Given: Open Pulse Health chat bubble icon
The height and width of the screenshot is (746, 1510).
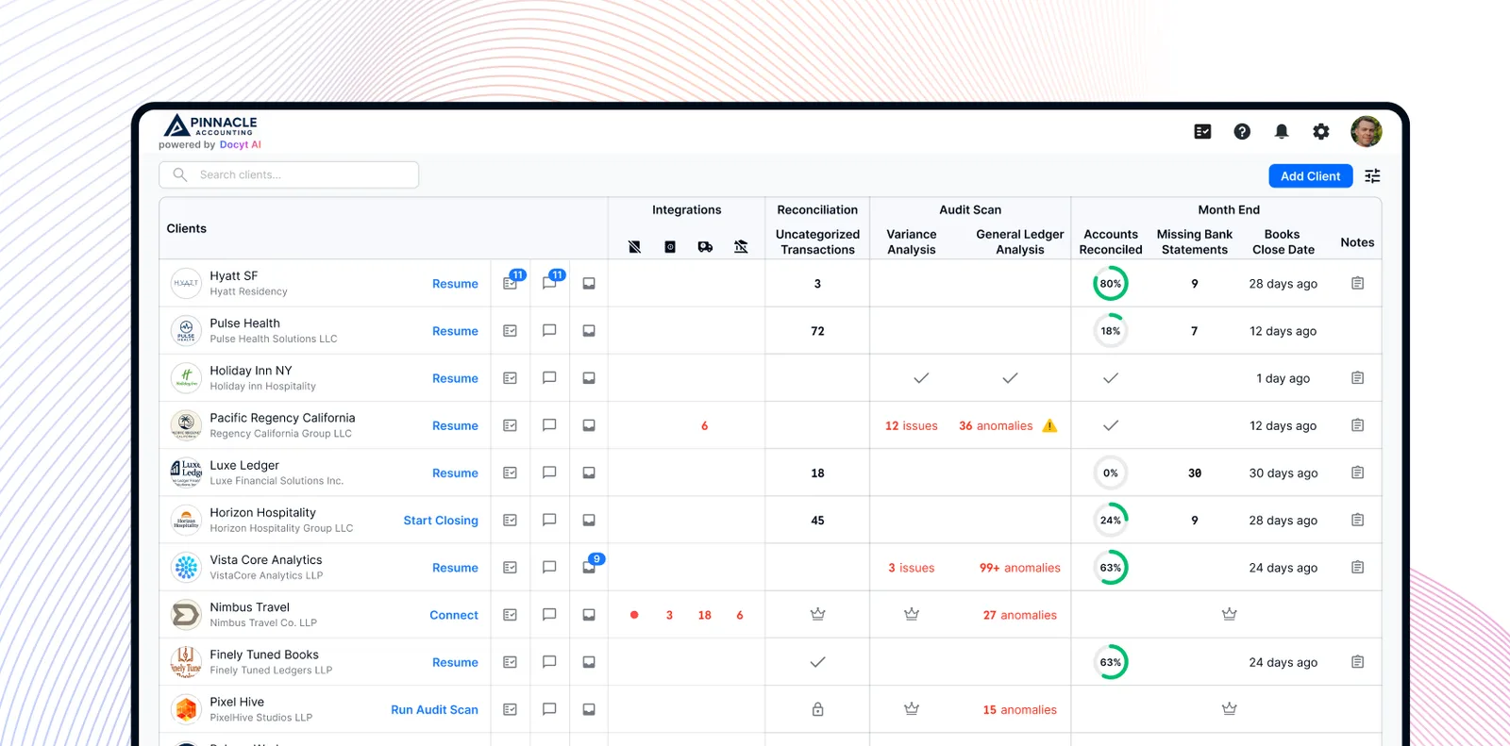Looking at the screenshot, I should coord(549,330).
